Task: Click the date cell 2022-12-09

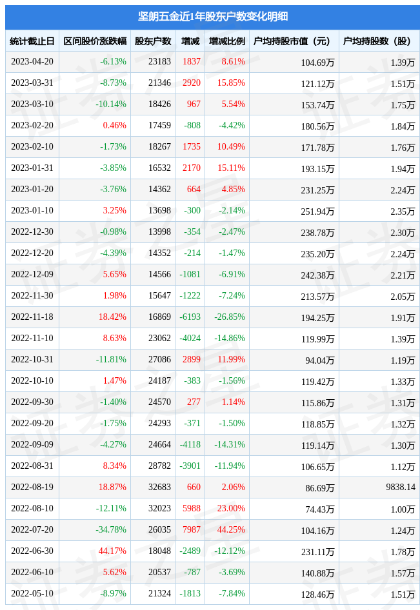Action: tap(32, 274)
